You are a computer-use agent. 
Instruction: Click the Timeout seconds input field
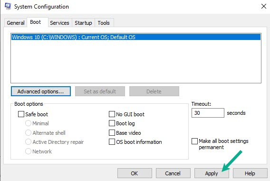pos(208,113)
